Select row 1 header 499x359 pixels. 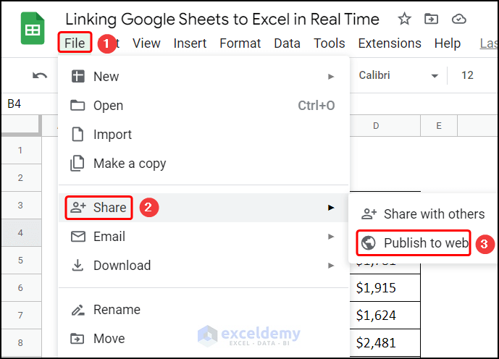point(21,151)
